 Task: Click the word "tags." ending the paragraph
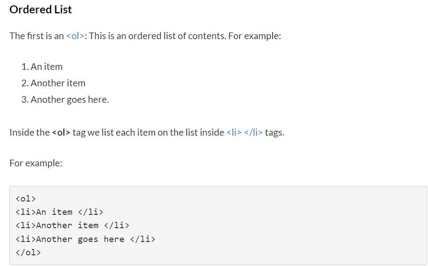point(274,132)
